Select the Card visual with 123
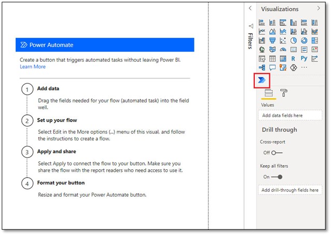This screenshot has width=331, height=235. click(x=293, y=50)
